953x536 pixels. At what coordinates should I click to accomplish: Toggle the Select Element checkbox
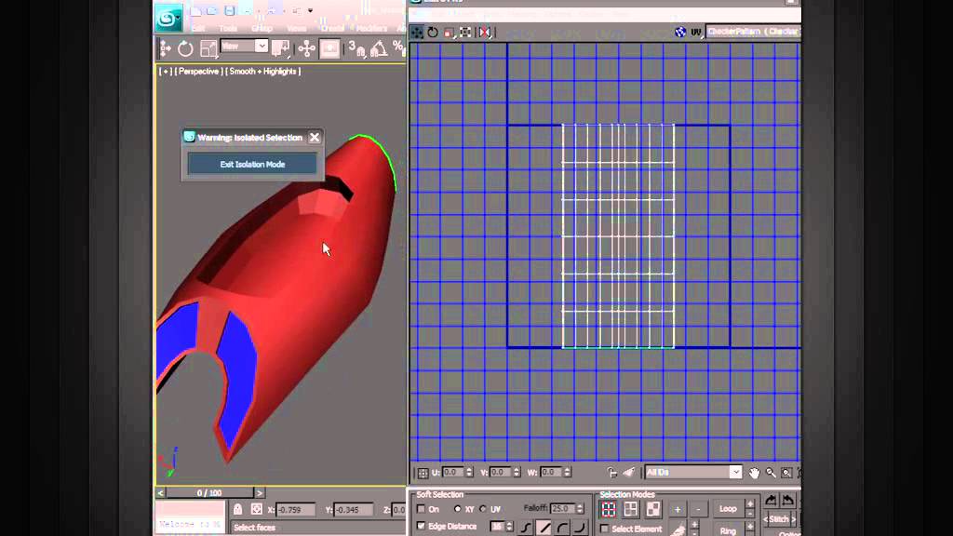[604, 529]
